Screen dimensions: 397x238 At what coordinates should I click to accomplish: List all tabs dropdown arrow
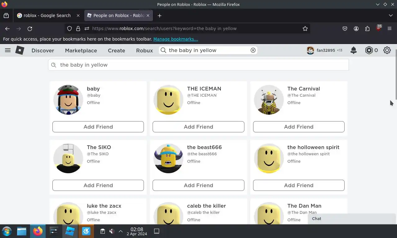(x=390, y=15)
